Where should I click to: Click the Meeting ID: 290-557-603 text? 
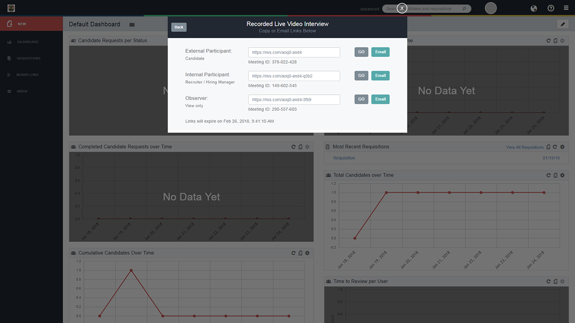273,109
